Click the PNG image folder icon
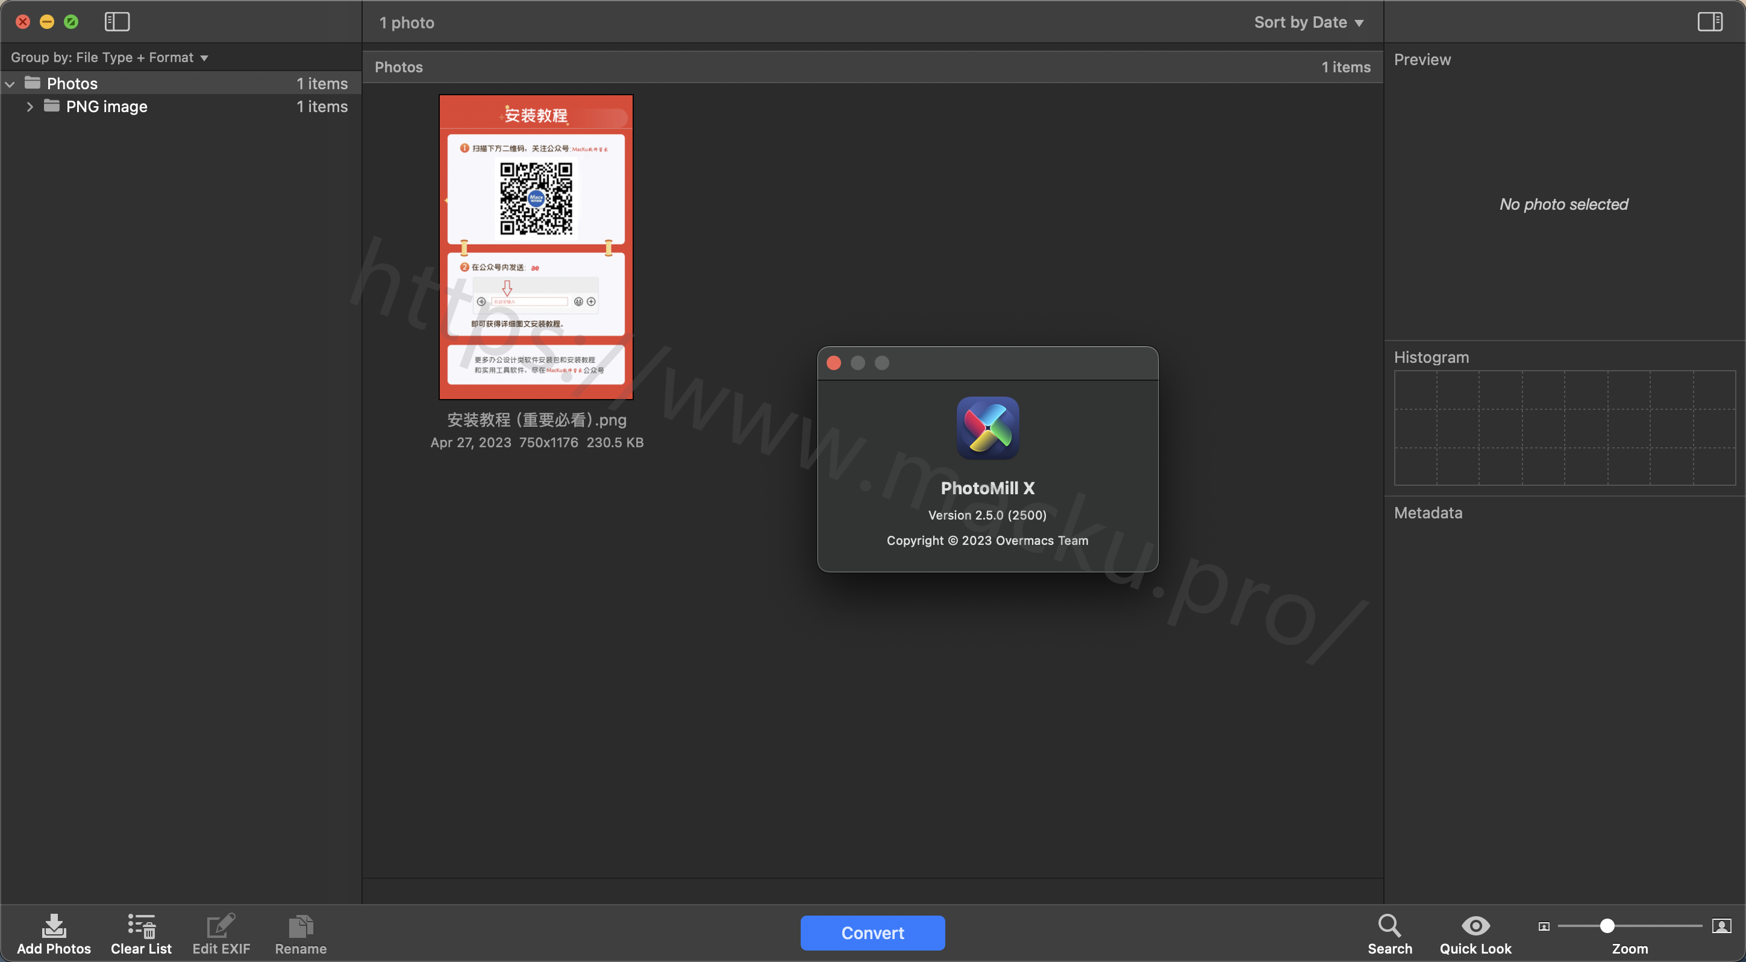The width and height of the screenshot is (1746, 962). (52, 105)
